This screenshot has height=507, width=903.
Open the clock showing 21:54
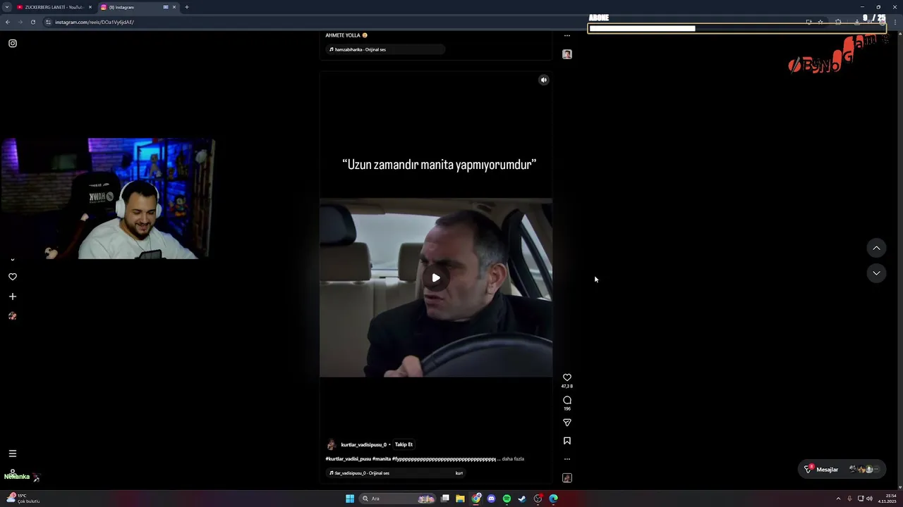pos(887,499)
